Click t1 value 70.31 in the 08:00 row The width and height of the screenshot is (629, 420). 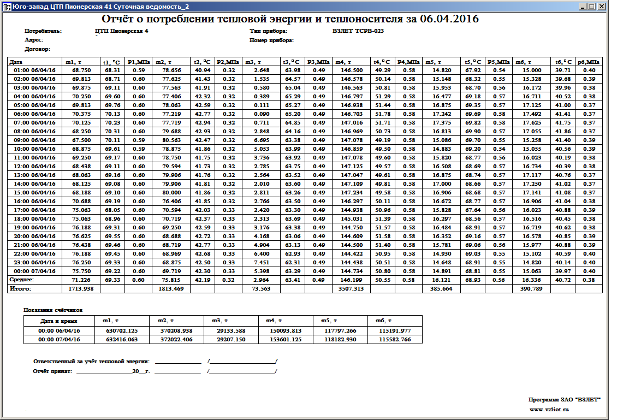pos(112,131)
